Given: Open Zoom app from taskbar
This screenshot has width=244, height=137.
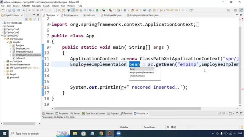Looking at the screenshot, I should point(119,134).
